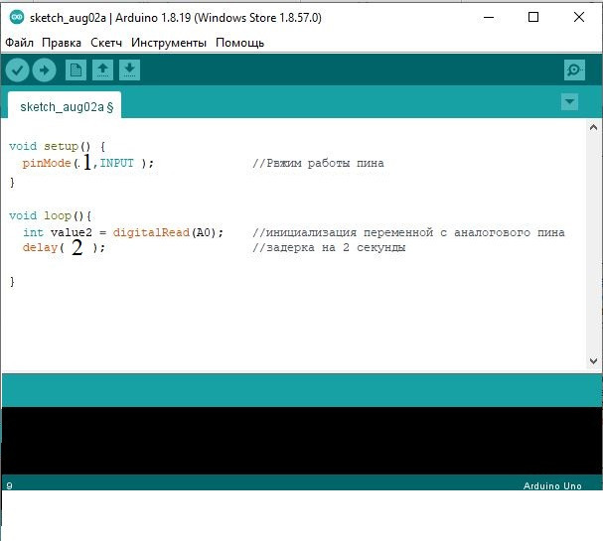Click the 'void loop(){' line
The width and height of the screenshot is (603, 541).
pos(50,215)
